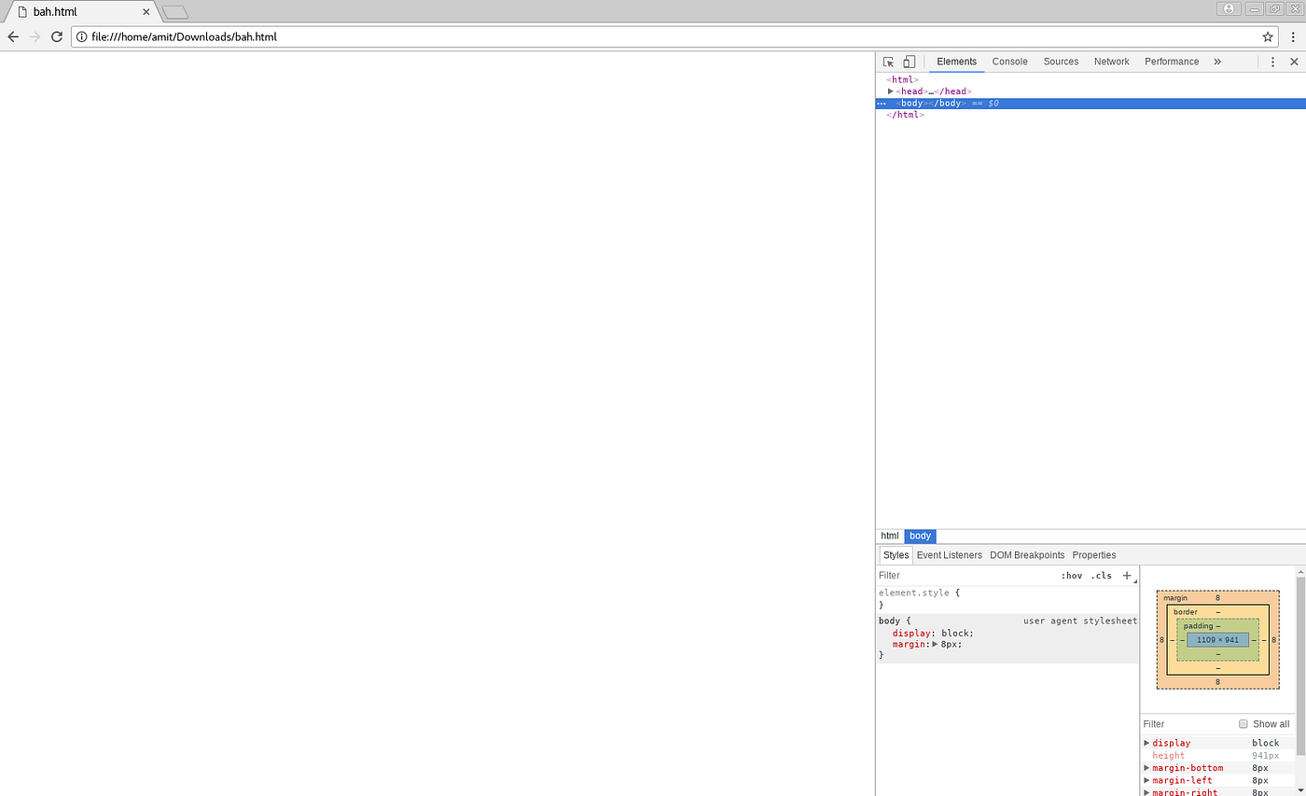Toggle :hov pseudo-class state editor
The width and height of the screenshot is (1306, 796).
[x=1073, y=576]
